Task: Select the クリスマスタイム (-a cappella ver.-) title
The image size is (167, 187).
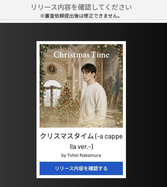Action: coord(81,141)
